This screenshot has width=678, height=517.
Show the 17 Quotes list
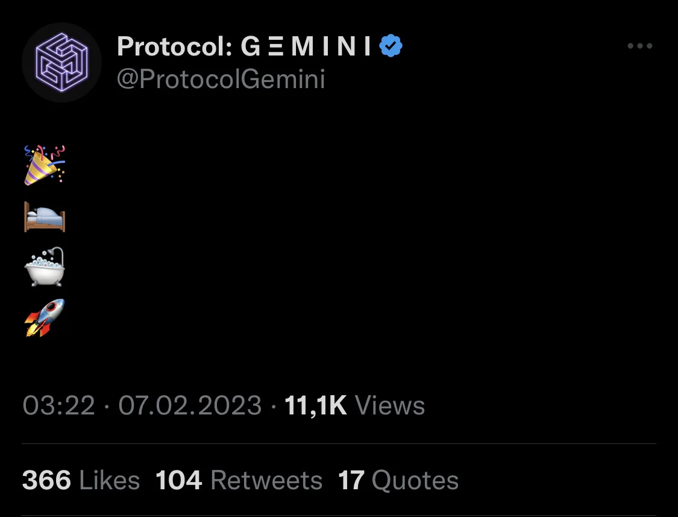[x=398, y=480]
